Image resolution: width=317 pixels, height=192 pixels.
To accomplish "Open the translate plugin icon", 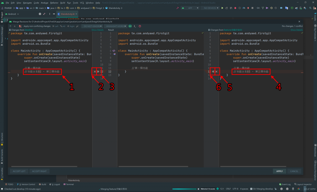I will (x=286, y=8).
